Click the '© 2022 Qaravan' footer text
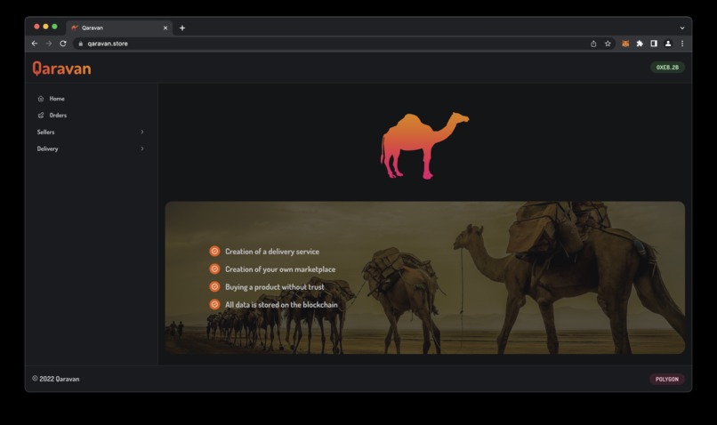Screen dimensions: 717x425 tap(56, 379)
